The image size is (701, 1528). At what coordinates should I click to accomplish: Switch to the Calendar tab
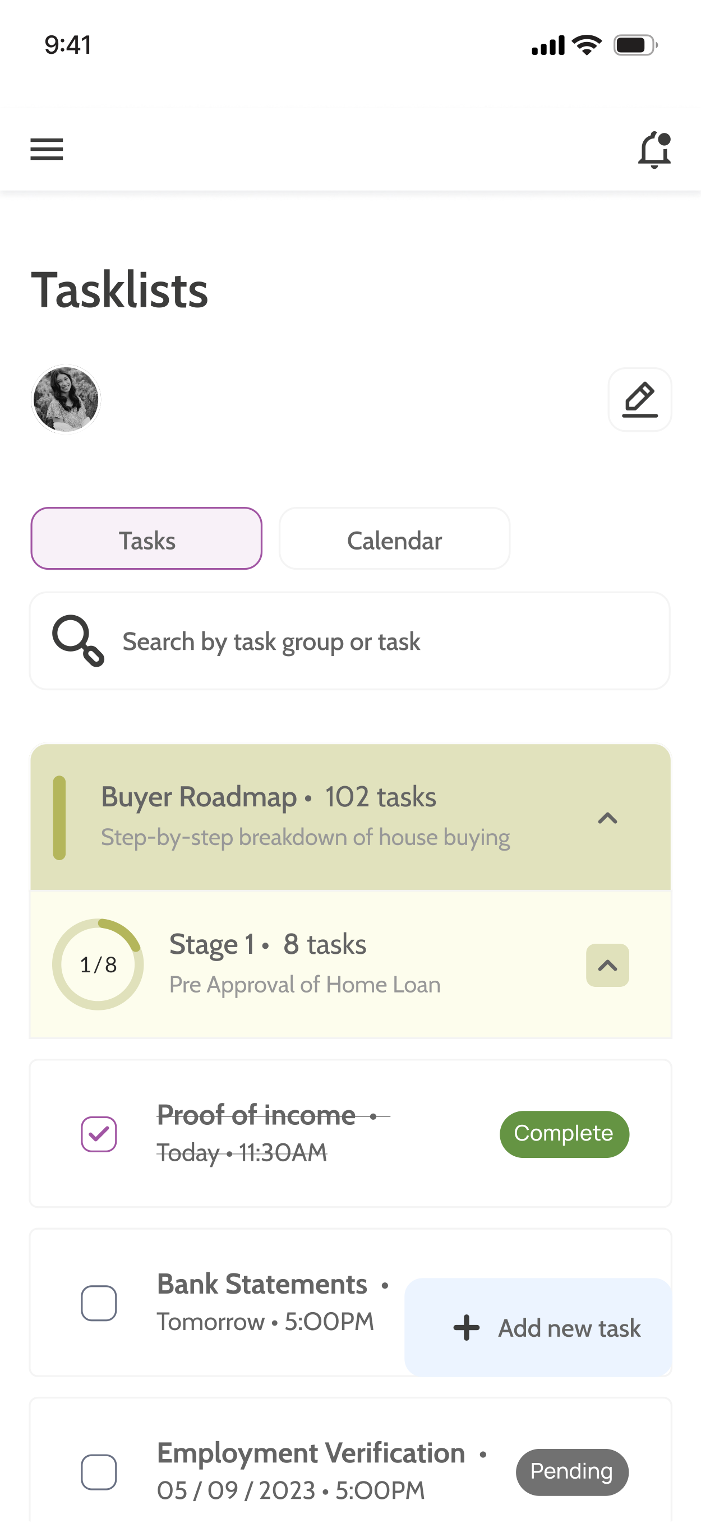(x=394, y=539)
